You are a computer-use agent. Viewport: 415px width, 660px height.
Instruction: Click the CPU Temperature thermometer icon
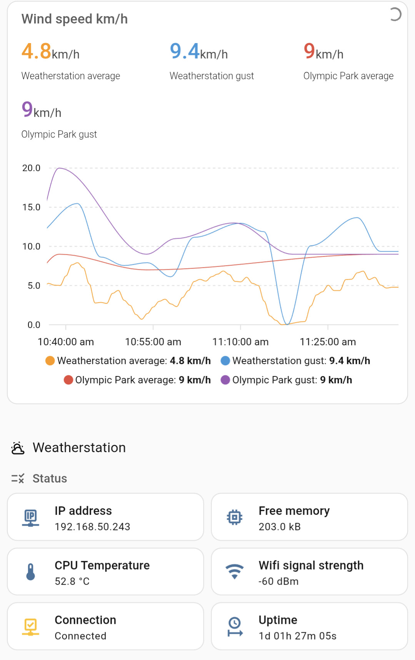[30, 572]
